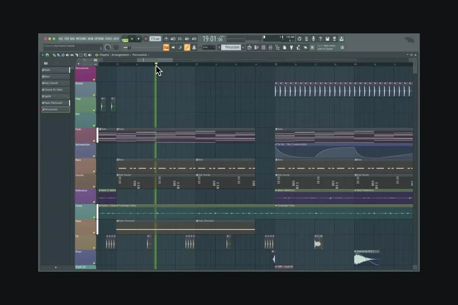Open the FILE menu
This screenshot has width=458, height=305.
(61, 39)
